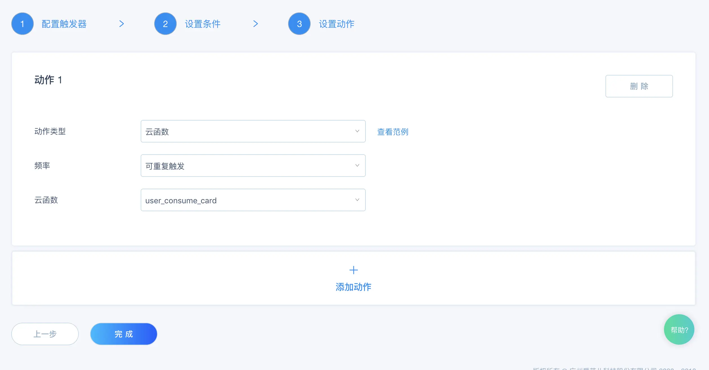Click the step 1 circle icon

coord(23,24)
